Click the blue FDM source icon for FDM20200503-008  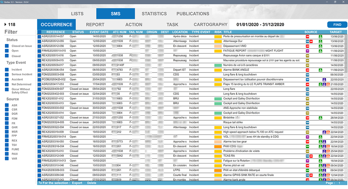point(307,75)
